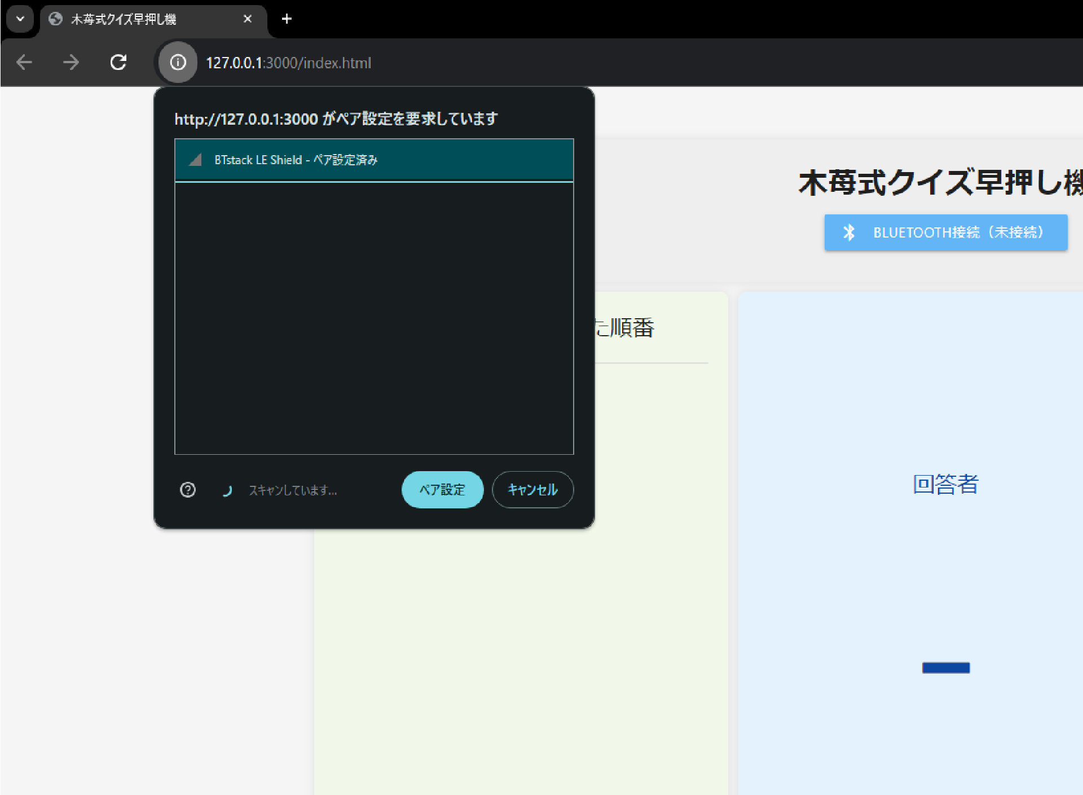Expand the tab search dropdown
The height and width of the screenshot is (795, 1083).
(20, 19)
